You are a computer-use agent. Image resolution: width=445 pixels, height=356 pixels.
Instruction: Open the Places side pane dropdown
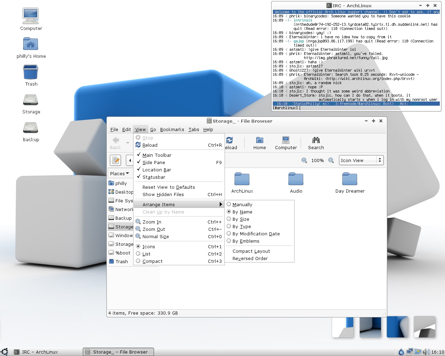point(120,173)
